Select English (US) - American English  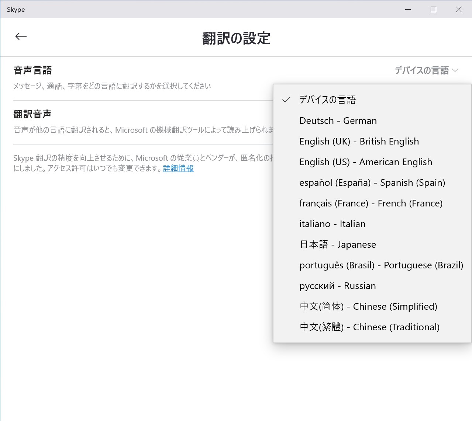tap(365, 162)
